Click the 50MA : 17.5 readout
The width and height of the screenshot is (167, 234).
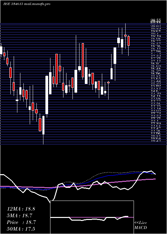tap(21, 229)
